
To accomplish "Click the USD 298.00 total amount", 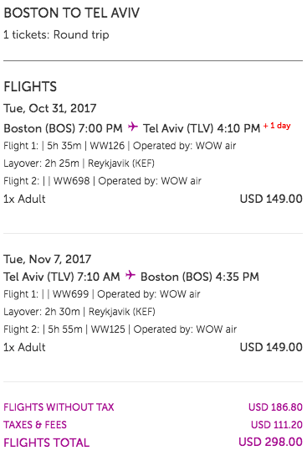I will (x=270, y=442).
